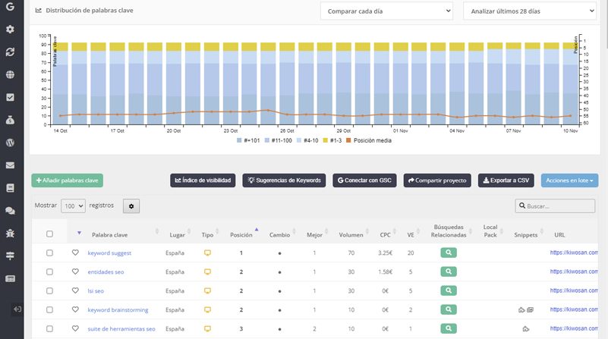Open related searches for 'keyword suggest'

tap(449, 253)
